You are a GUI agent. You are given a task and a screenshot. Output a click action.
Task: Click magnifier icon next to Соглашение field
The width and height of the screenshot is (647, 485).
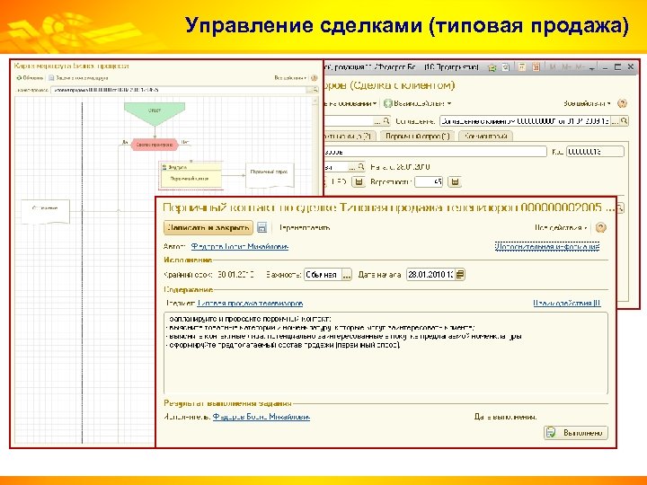(x=625, y=121)
